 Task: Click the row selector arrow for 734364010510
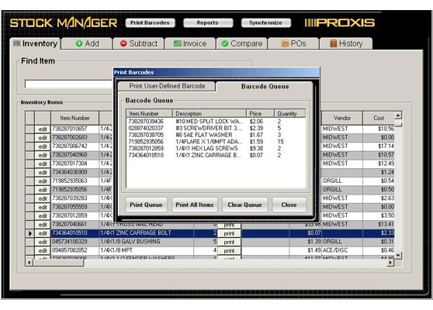[x=29, y=233]
